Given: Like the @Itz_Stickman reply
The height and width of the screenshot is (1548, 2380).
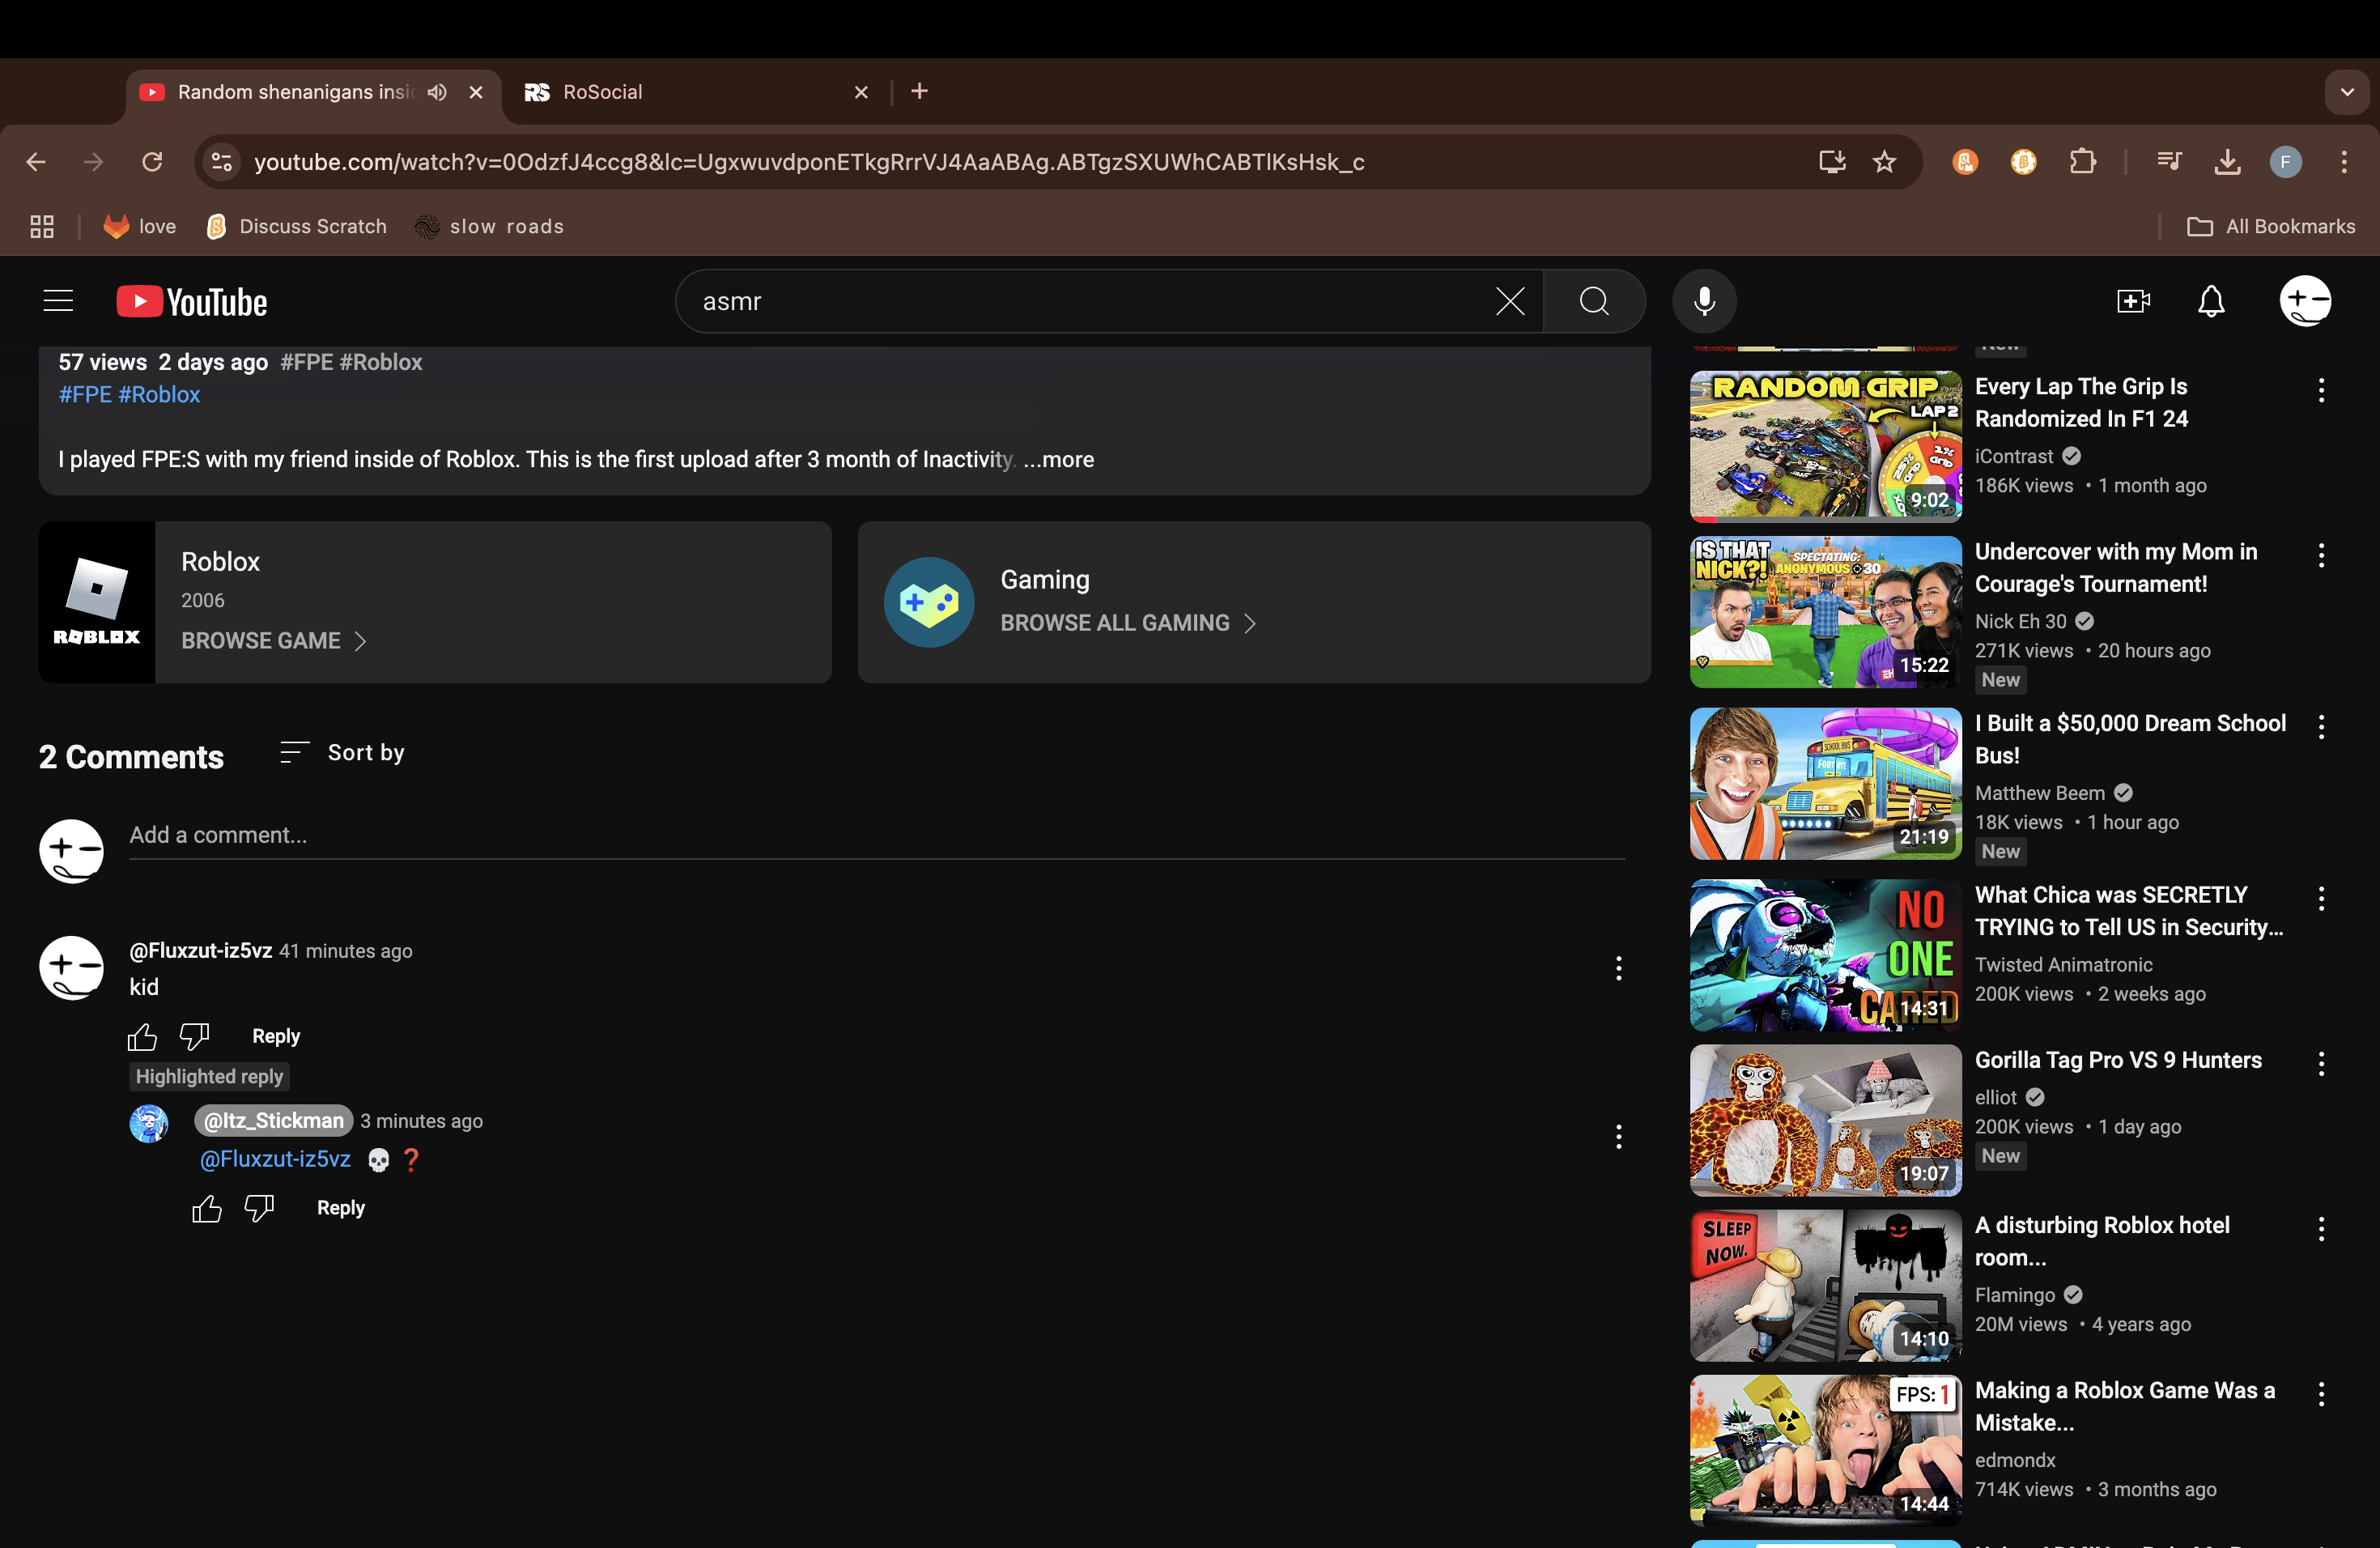Looking at the screenshot, I should pyautogui.click(x=207, y=1209).
